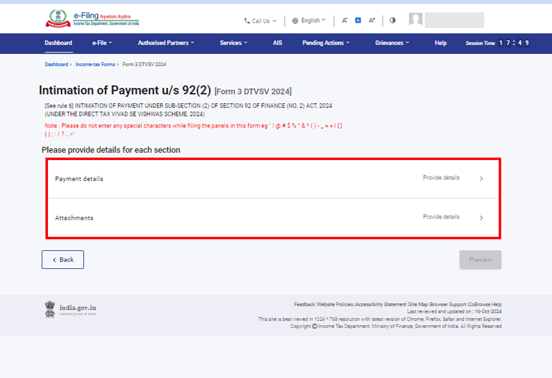Click the india.gov.in emblem logo
Screen dimensions: 552x378
click(50, 309)
